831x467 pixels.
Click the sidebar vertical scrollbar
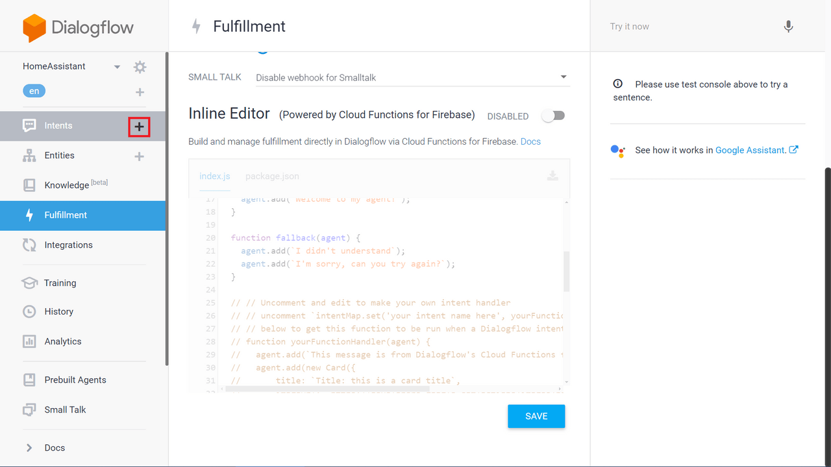[x=167, y=209]
